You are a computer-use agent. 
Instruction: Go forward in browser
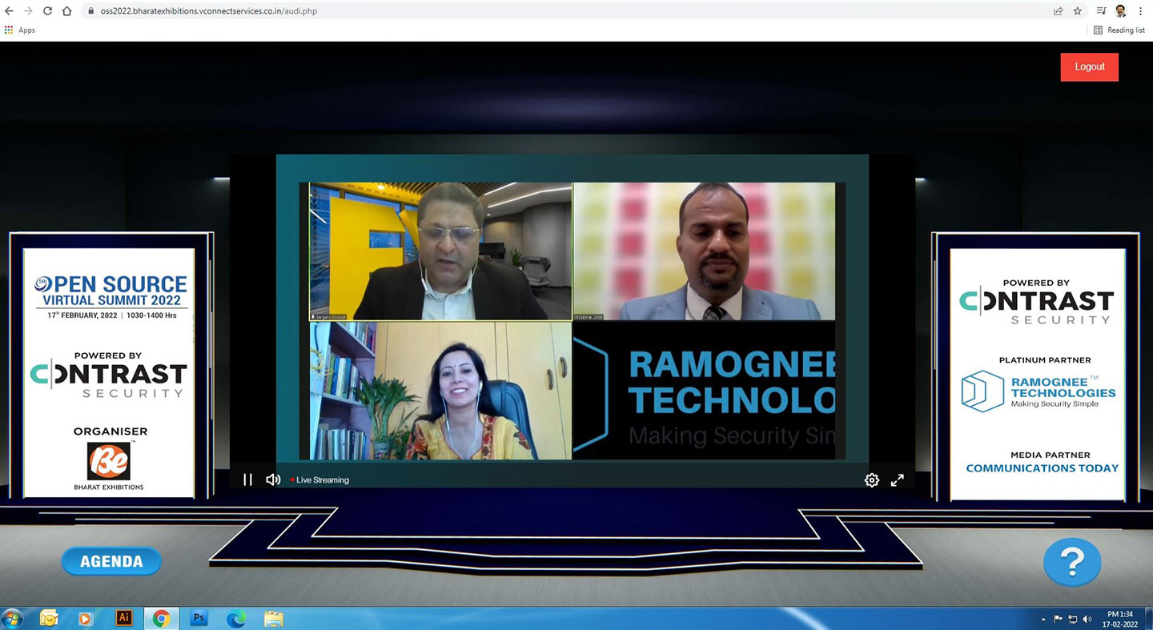coord(29,11)
